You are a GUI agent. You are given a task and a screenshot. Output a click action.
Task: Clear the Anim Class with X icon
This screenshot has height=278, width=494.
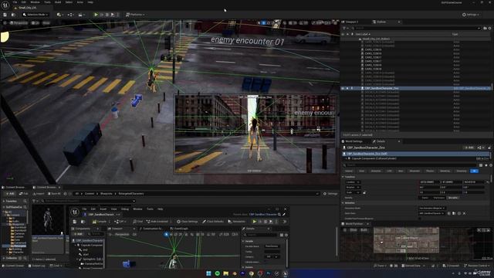[464, 213]
